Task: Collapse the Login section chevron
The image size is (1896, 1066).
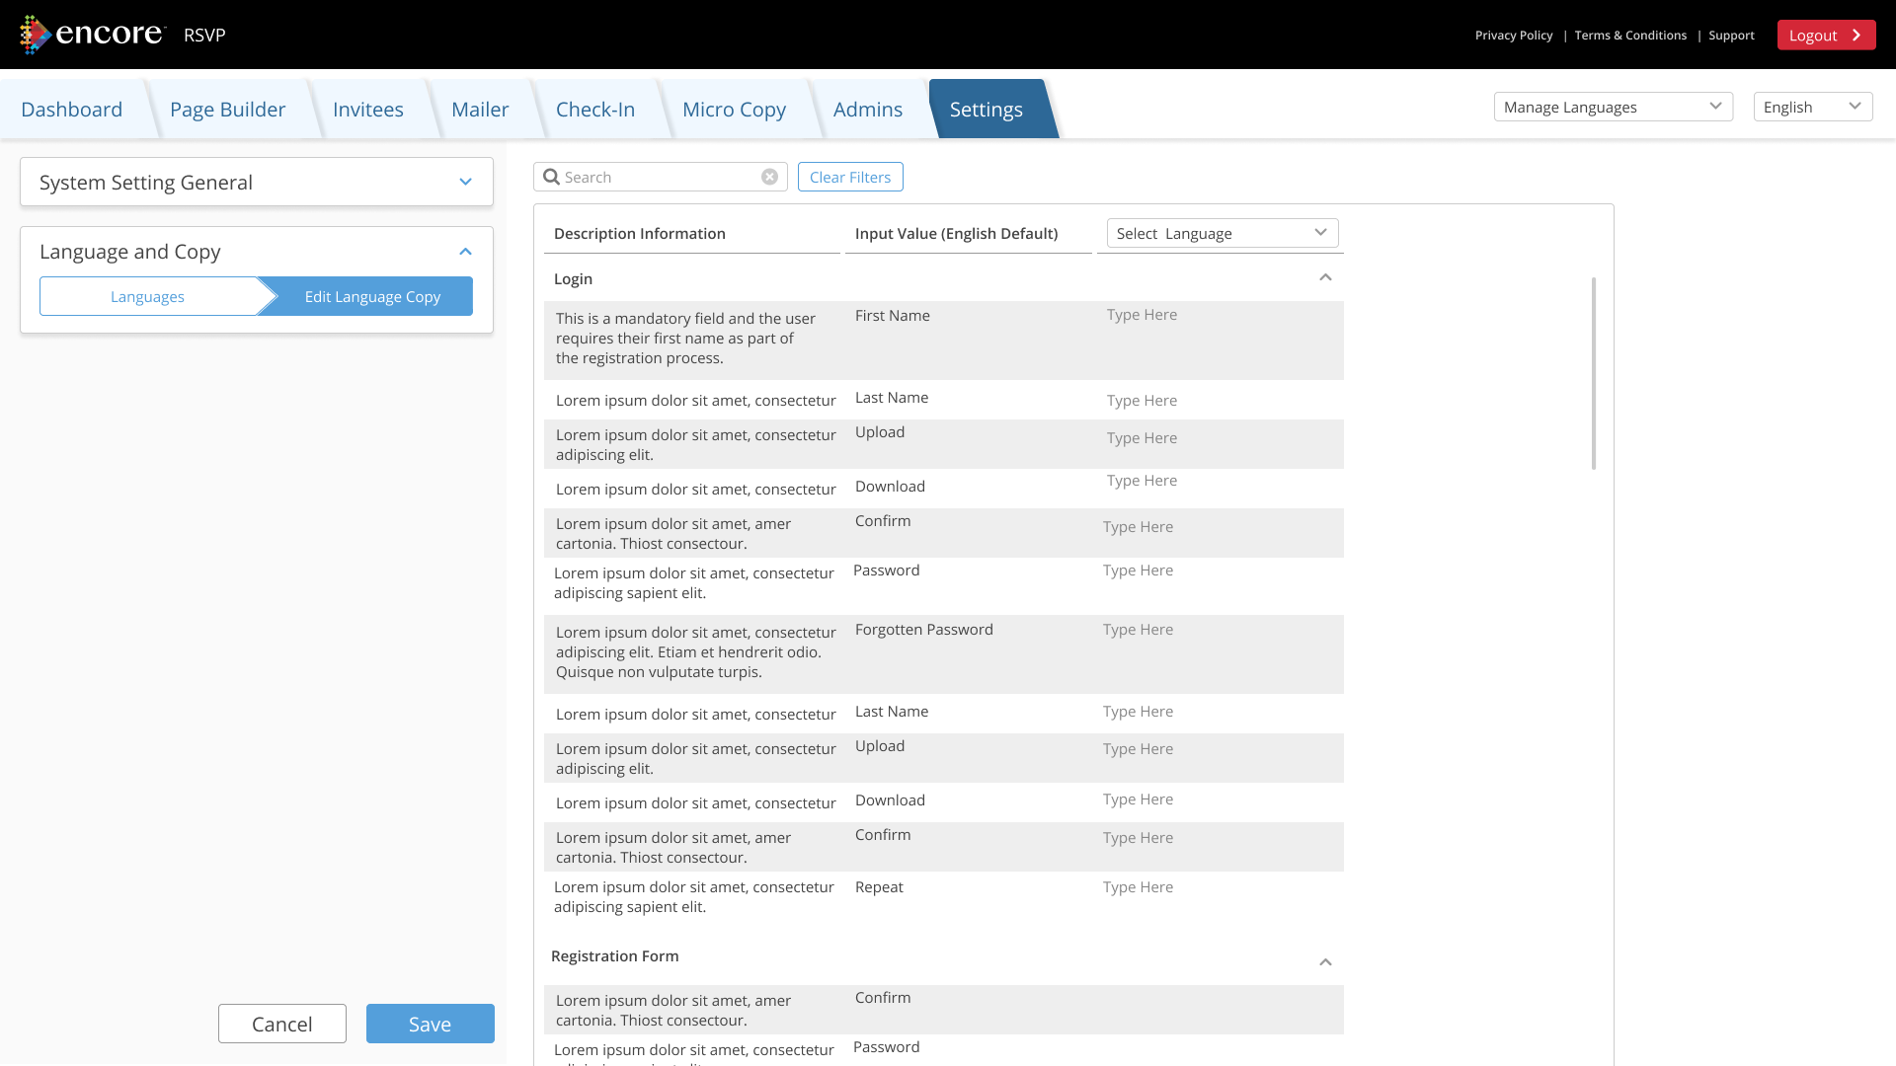Action: pos(1325,278)
